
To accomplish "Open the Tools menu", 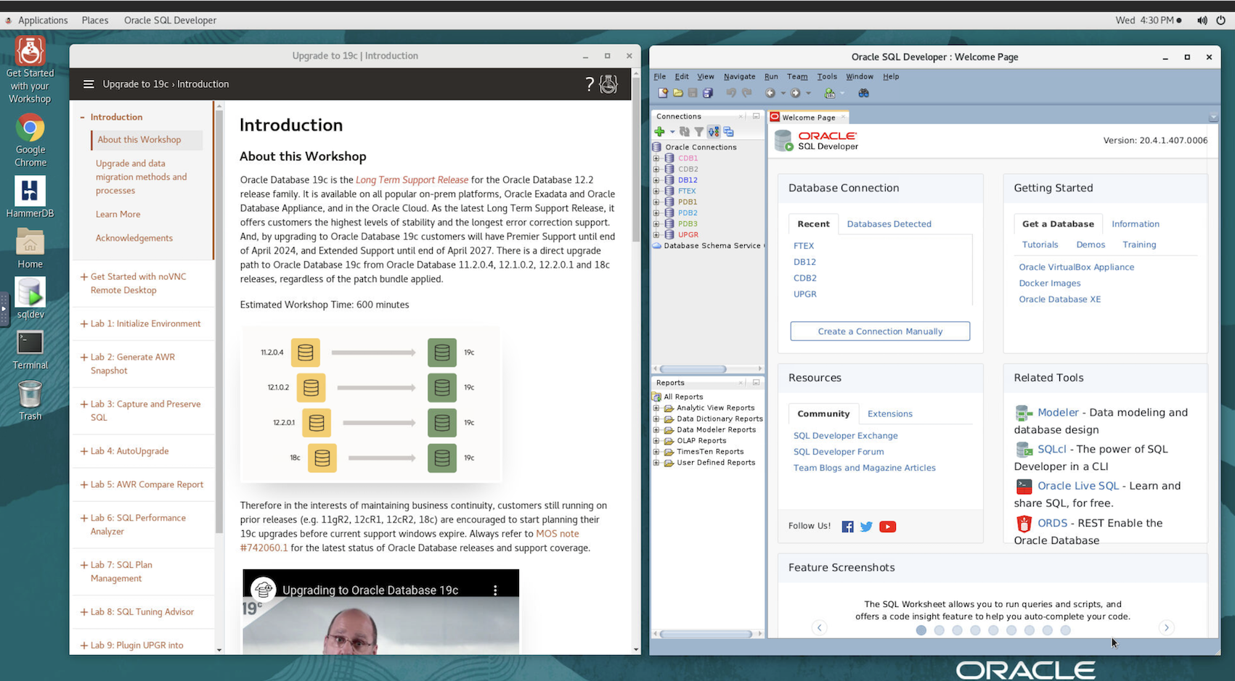I will pyautogui.click(x=826, y=76).
